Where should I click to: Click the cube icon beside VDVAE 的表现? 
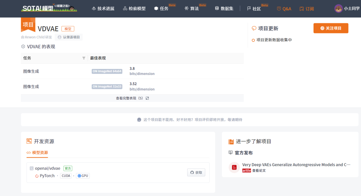[x=23, y=47]
